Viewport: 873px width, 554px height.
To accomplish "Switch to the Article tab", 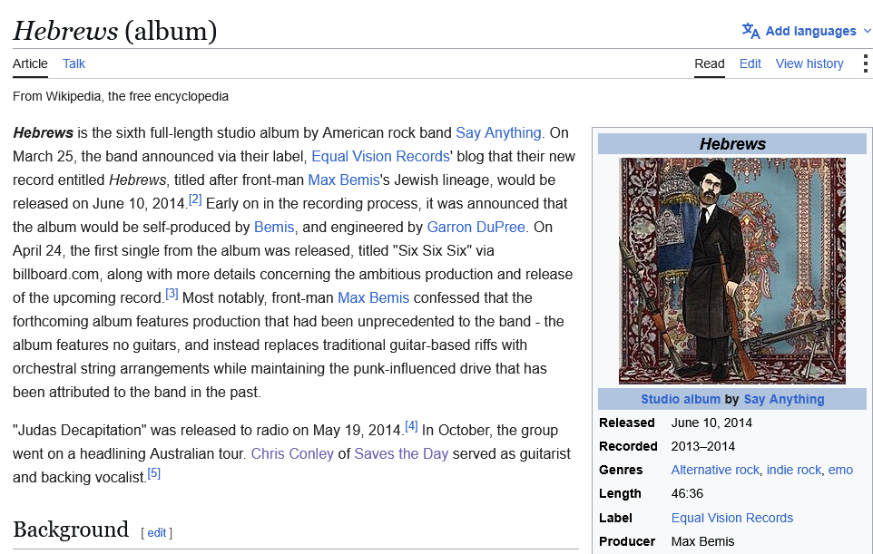I will [x=30, y=63].
